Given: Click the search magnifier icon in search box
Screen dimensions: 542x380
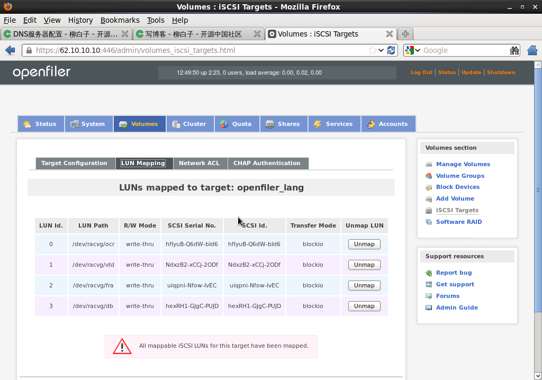Looking at the screenshot, I should pos(514,50).
